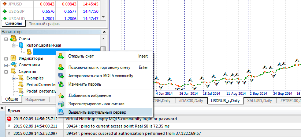Click the MQL5.community authorize icon
The height and width of the screenshot is (137, 301).
tap(61, 76)
